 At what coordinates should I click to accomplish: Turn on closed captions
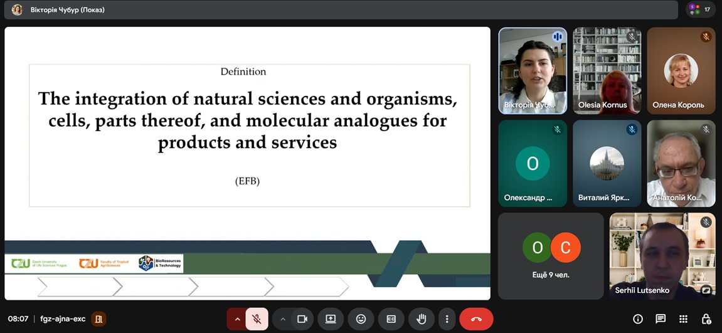coord(391,319)
